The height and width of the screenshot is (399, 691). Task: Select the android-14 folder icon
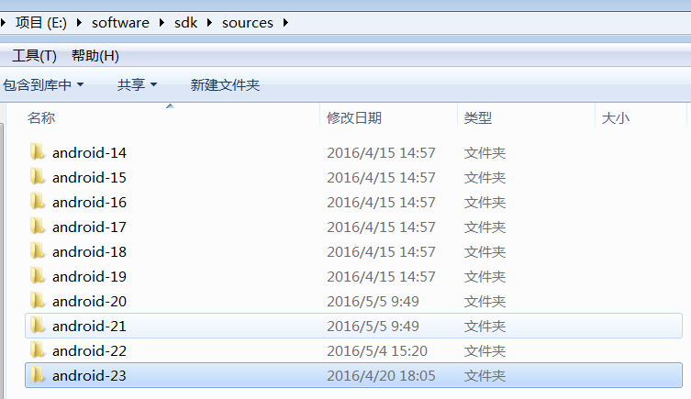click(x=38, y=152)
